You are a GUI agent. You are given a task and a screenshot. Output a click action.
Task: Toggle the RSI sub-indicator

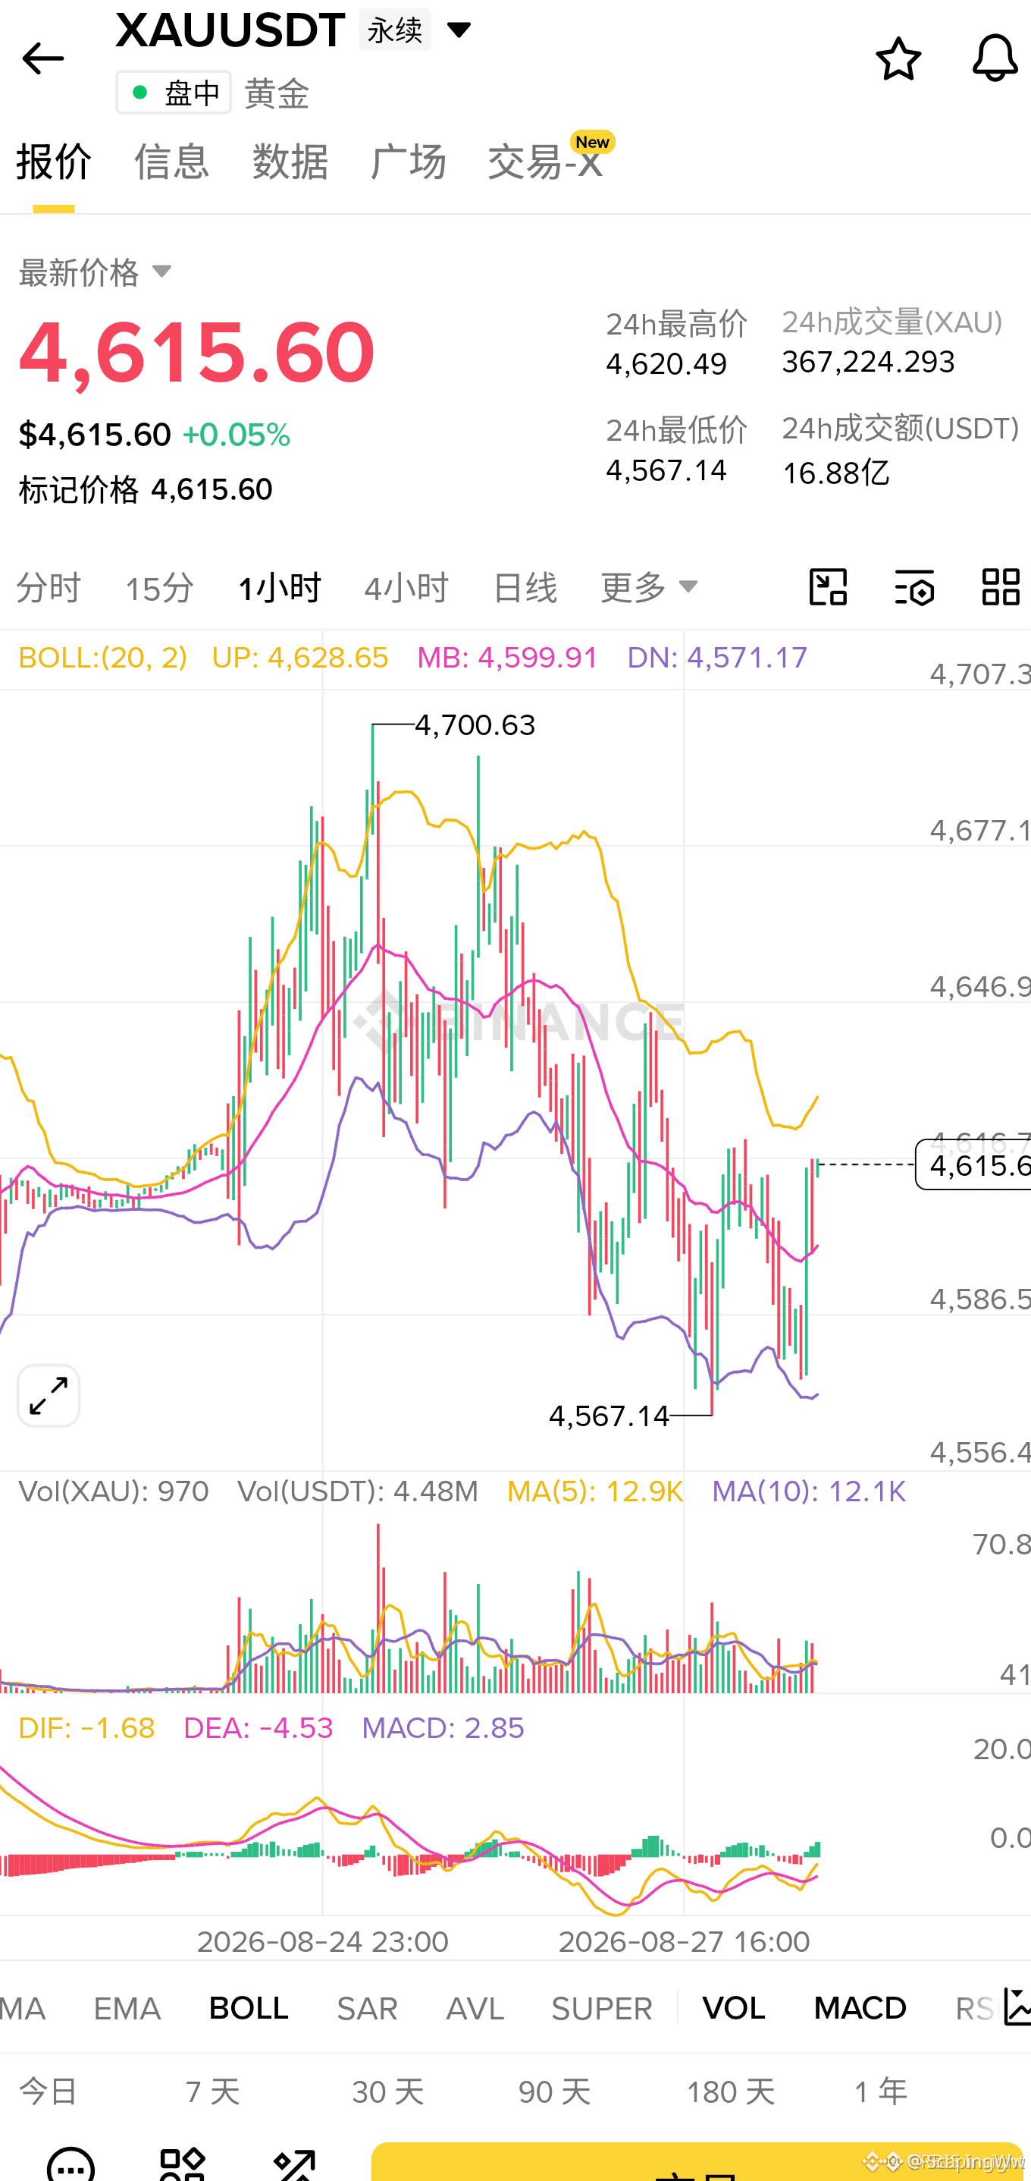coord(974,2008)
